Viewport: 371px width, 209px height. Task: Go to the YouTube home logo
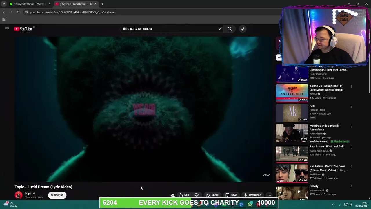[x=23, y=29]
